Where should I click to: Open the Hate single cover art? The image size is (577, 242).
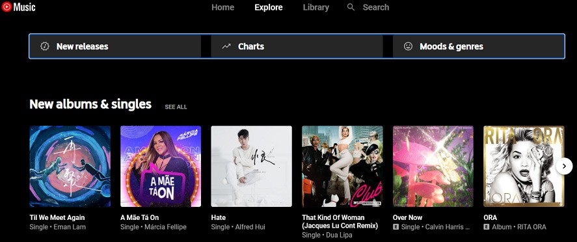tap(251, 167)
